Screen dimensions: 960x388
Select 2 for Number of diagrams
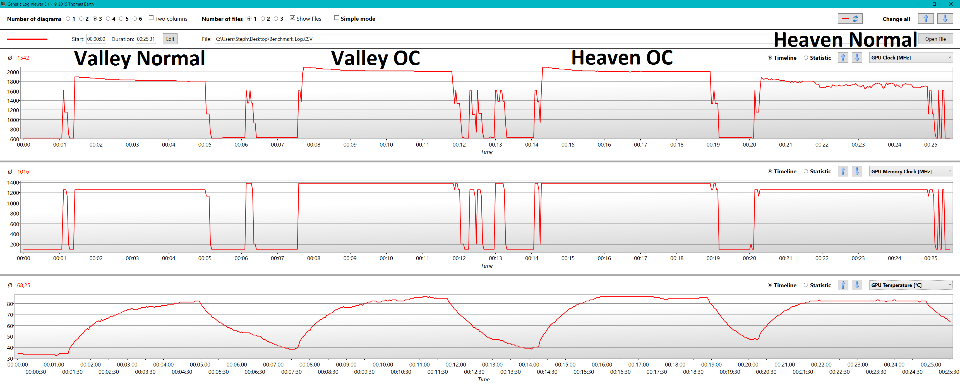[x=81, y=19]
